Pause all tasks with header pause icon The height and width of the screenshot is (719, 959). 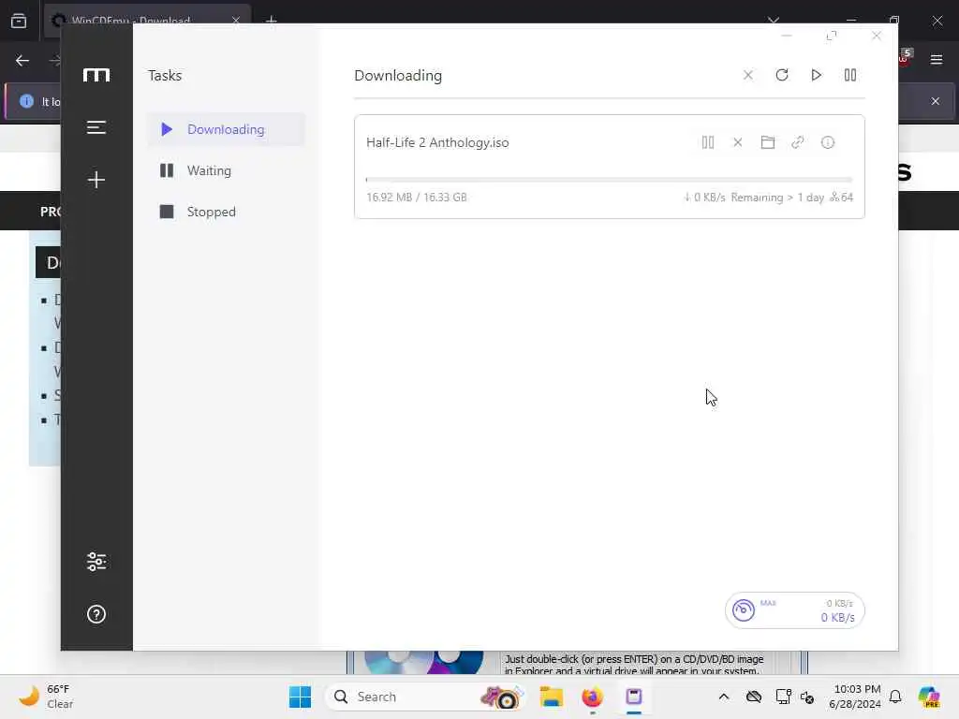pyautogui.click(x=850, y=75)
